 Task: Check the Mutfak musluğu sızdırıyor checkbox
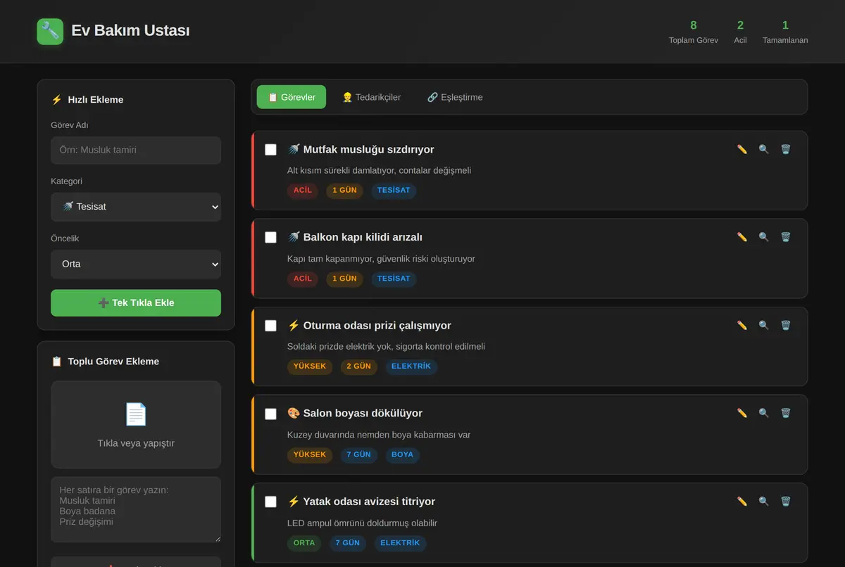(x=270, y=150)
